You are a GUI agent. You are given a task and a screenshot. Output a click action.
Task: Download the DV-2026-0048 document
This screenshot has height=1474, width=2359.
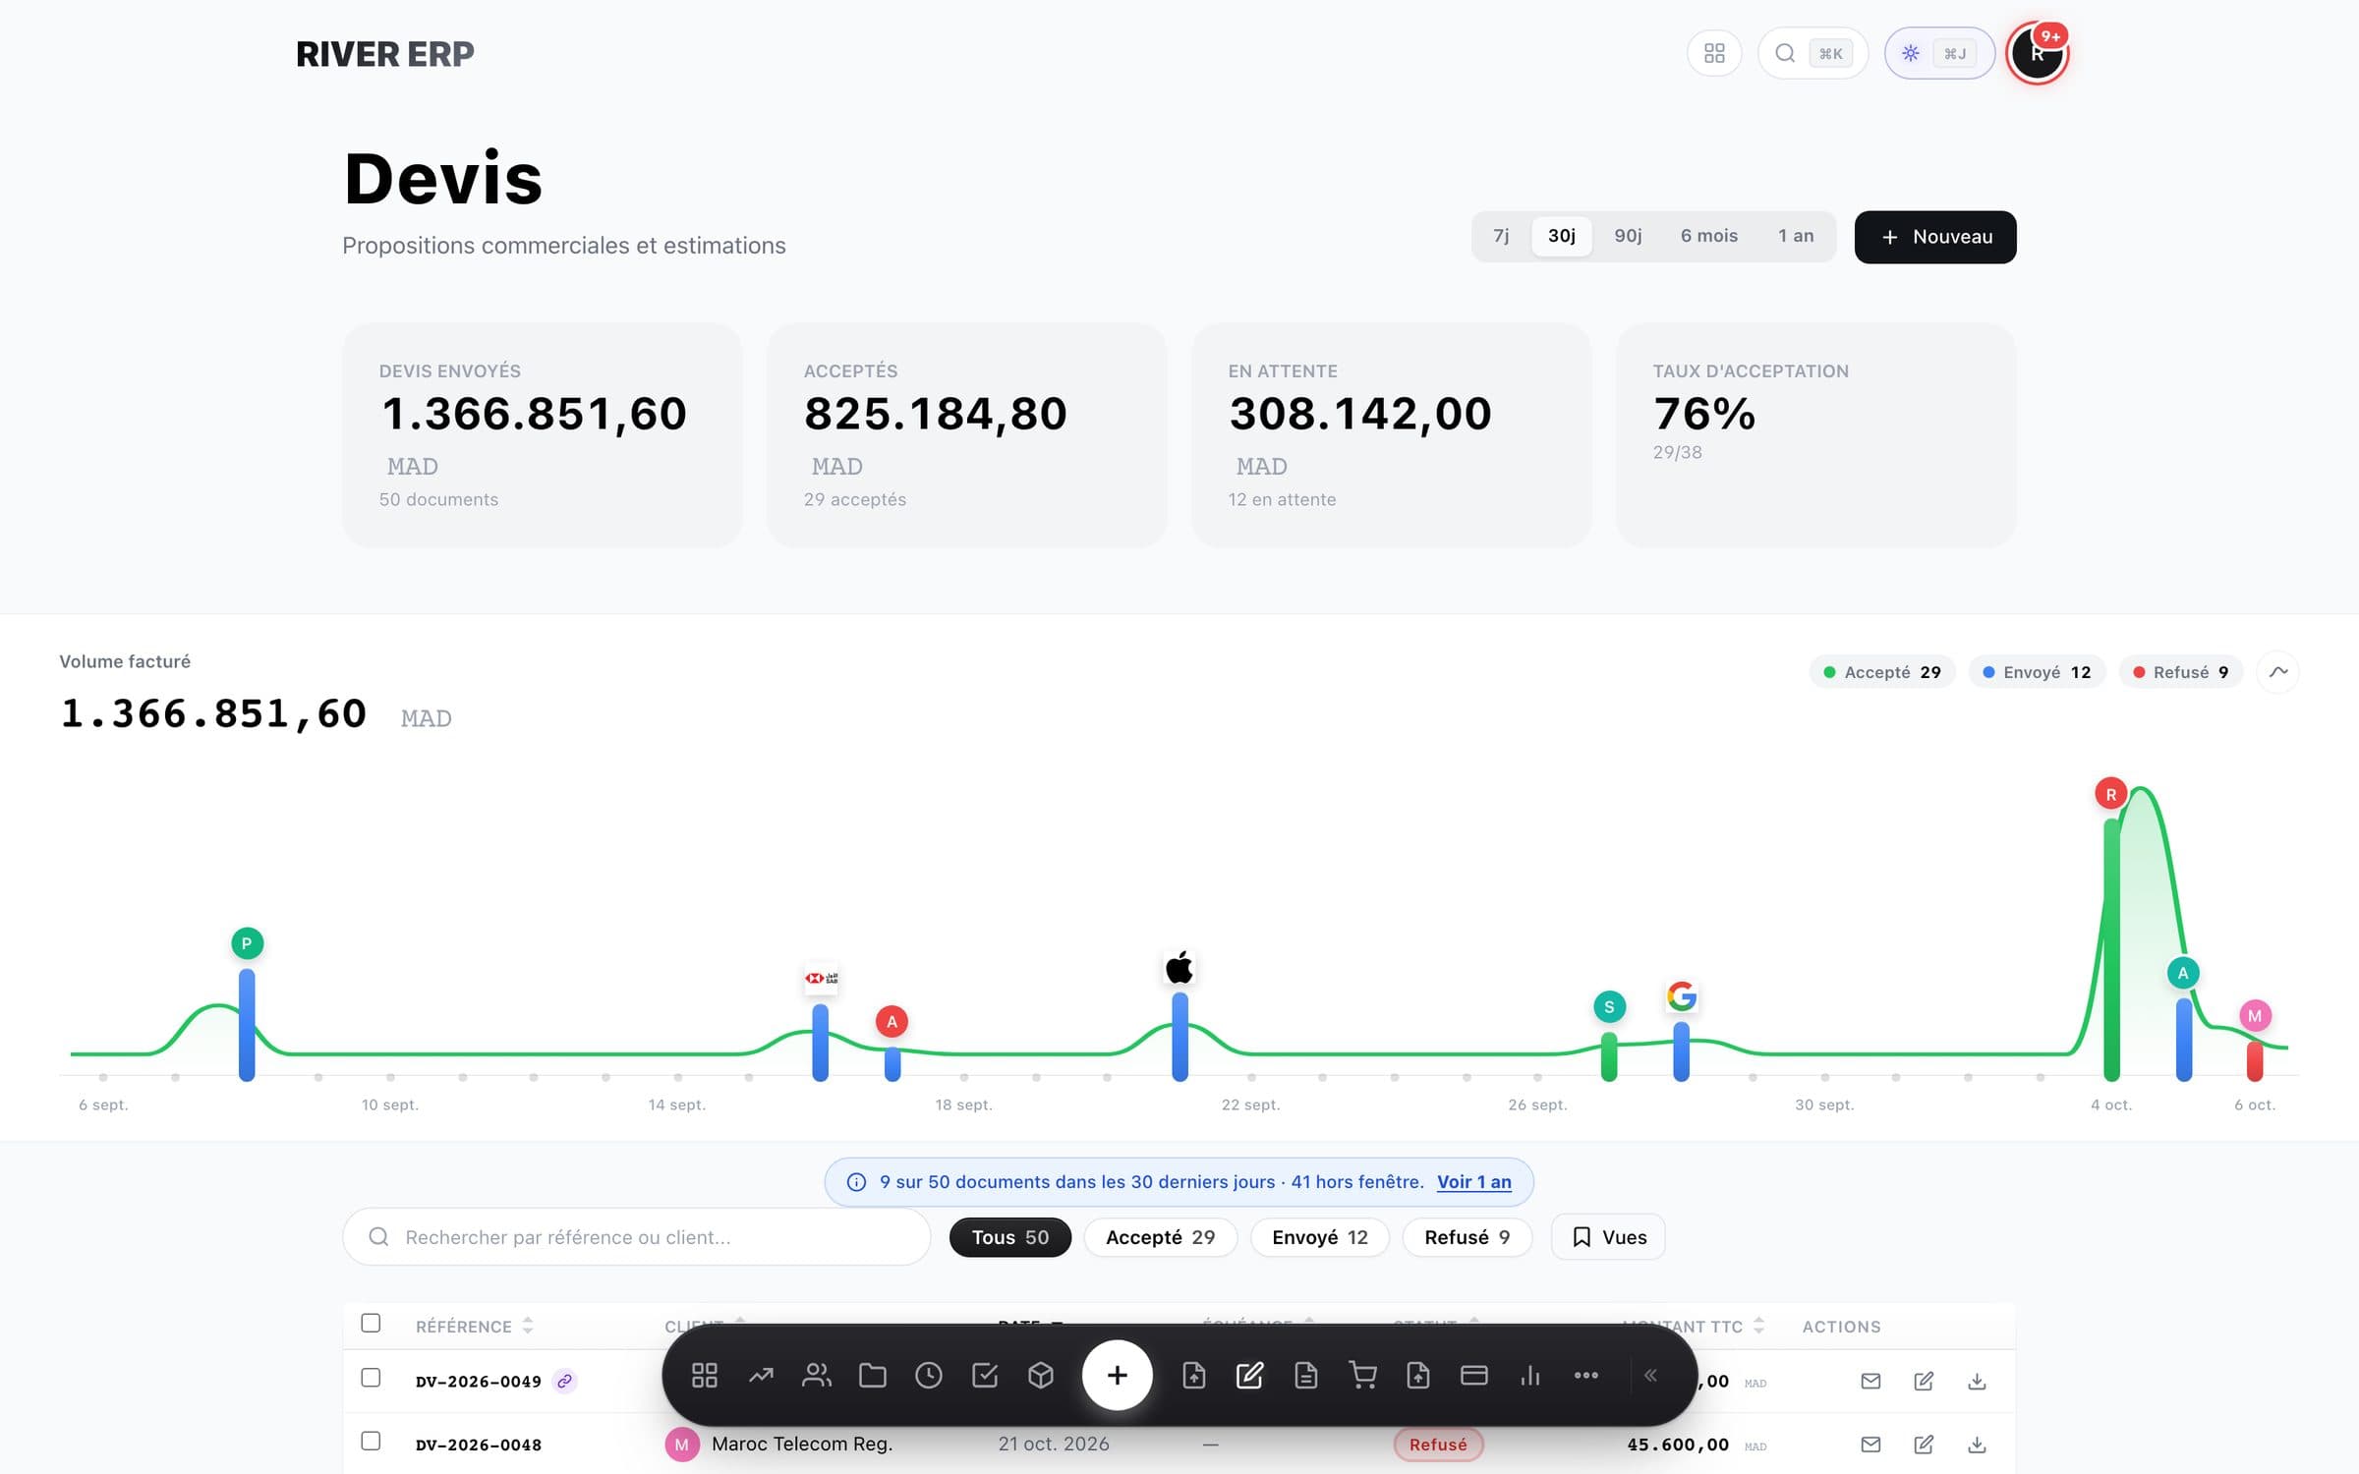tap(1977, 1444)
